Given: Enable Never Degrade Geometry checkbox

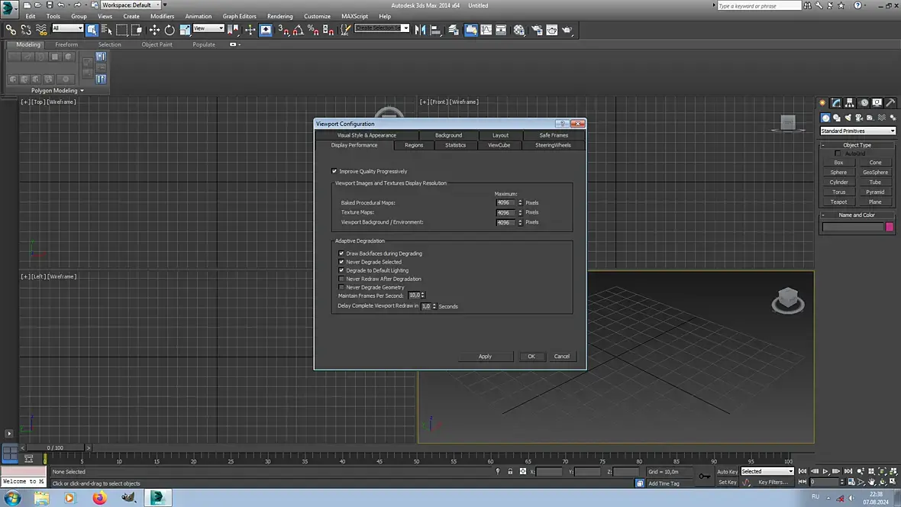Looking at the screenshot, I should (x=341, y=287).
